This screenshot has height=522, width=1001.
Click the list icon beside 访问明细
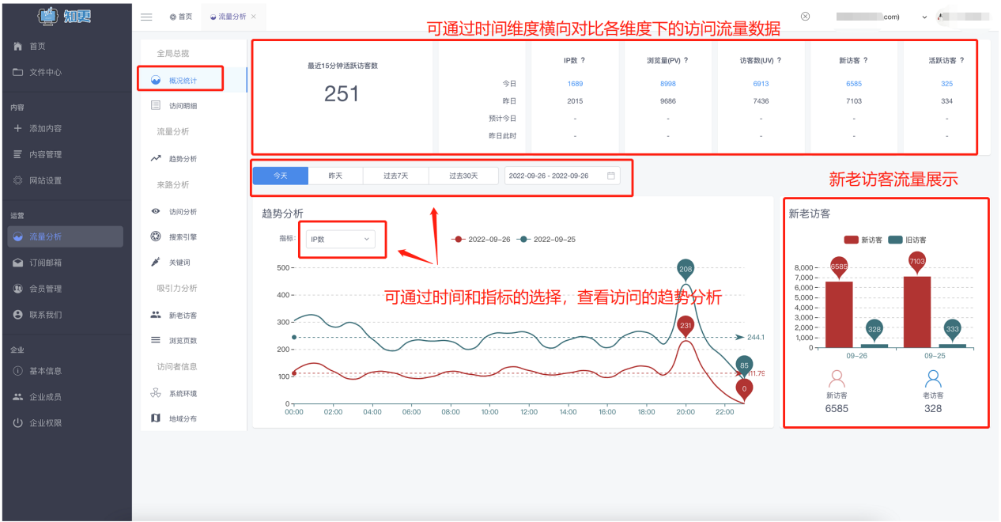(156, 105)
